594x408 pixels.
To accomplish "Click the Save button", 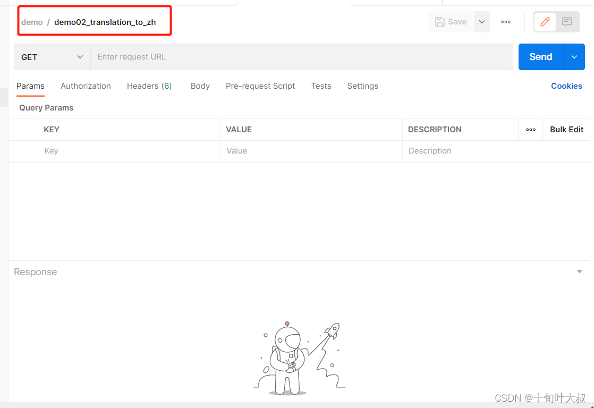I will (x=451, y=22).
